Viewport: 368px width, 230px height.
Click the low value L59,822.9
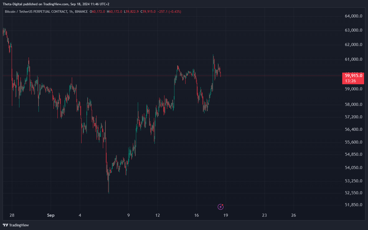(x=131, y=12)
